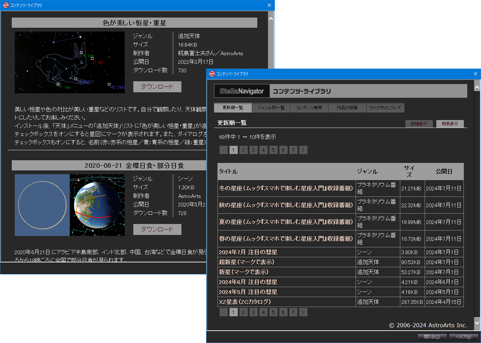Viewport: 481px width, 343px height.
Task: Open the コンテンツ検索 tab
Action: click(309, 108)
